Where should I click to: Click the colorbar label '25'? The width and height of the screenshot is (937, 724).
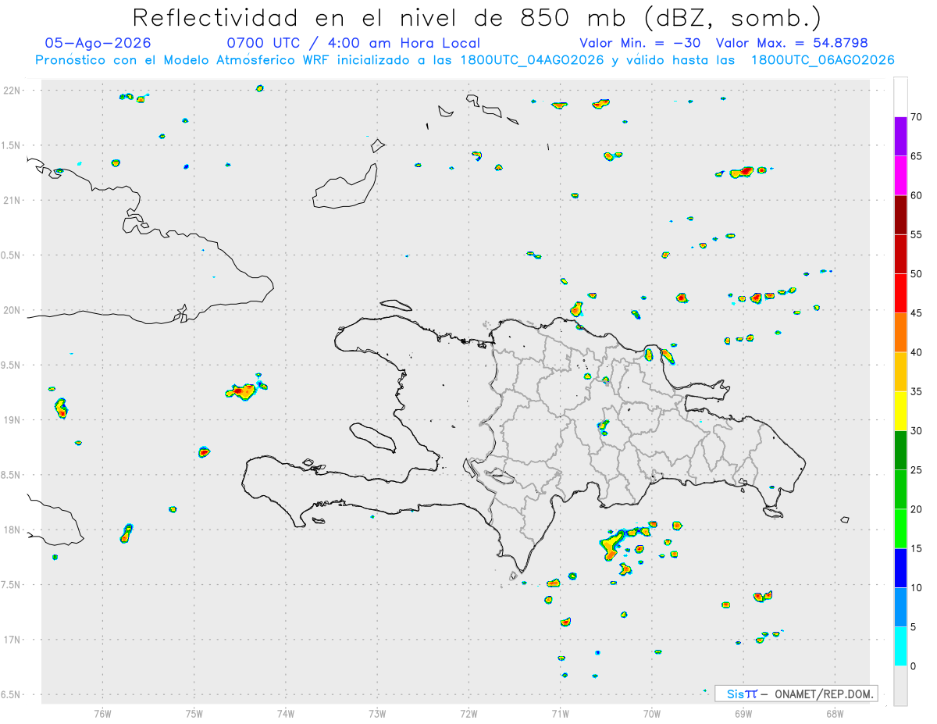point(917,470)
